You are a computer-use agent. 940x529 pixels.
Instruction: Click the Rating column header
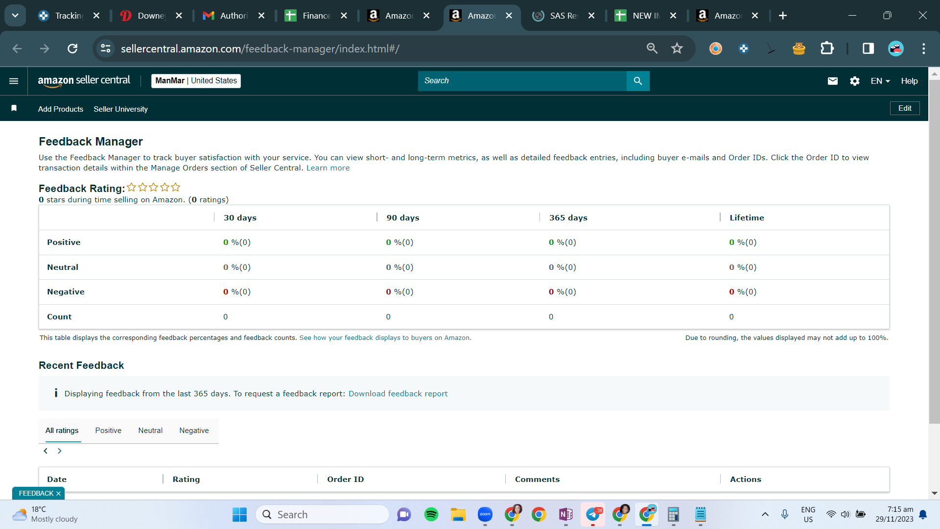[x=186, y=480]
